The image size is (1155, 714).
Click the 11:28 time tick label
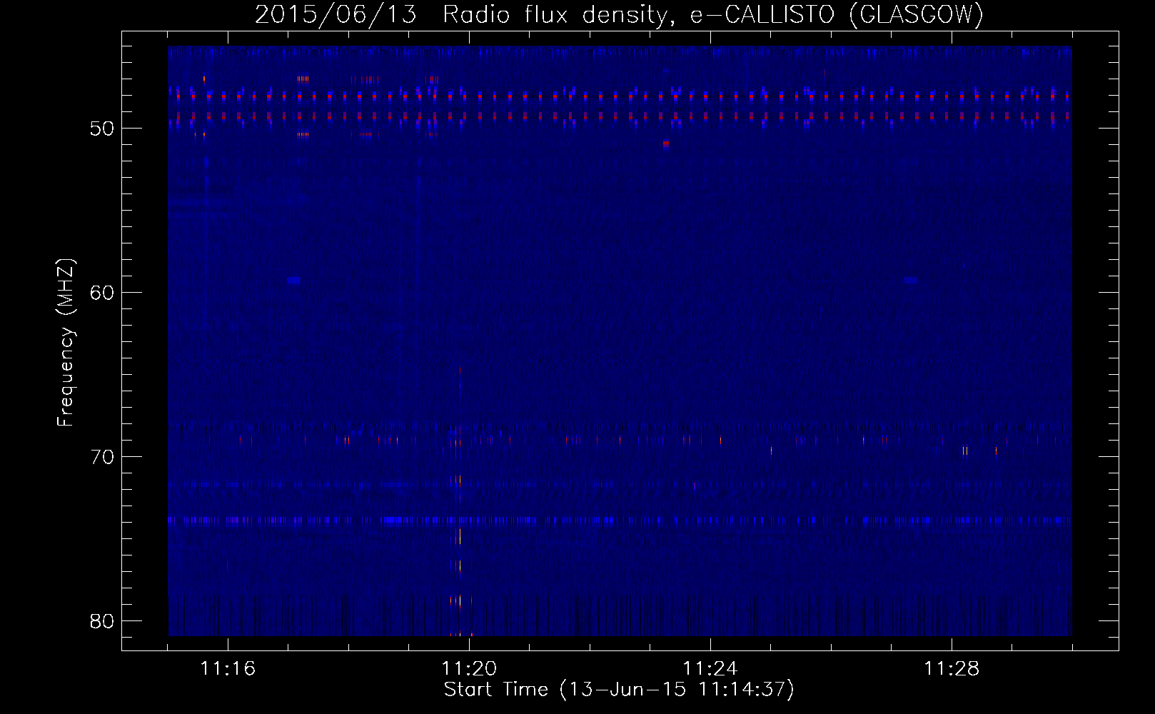pyautogui.click(x=952, y=669)
